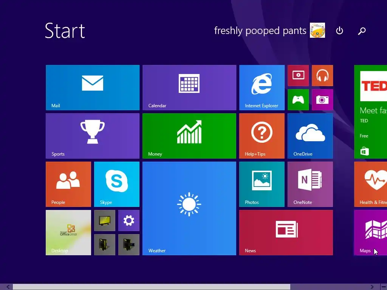Viewport: 387px width, 290px height.
Task: Open the Desktop tile
Action: pos(68,233)
